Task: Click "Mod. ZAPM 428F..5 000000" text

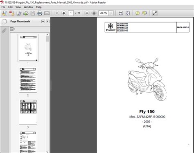Action: click(147, 117)
